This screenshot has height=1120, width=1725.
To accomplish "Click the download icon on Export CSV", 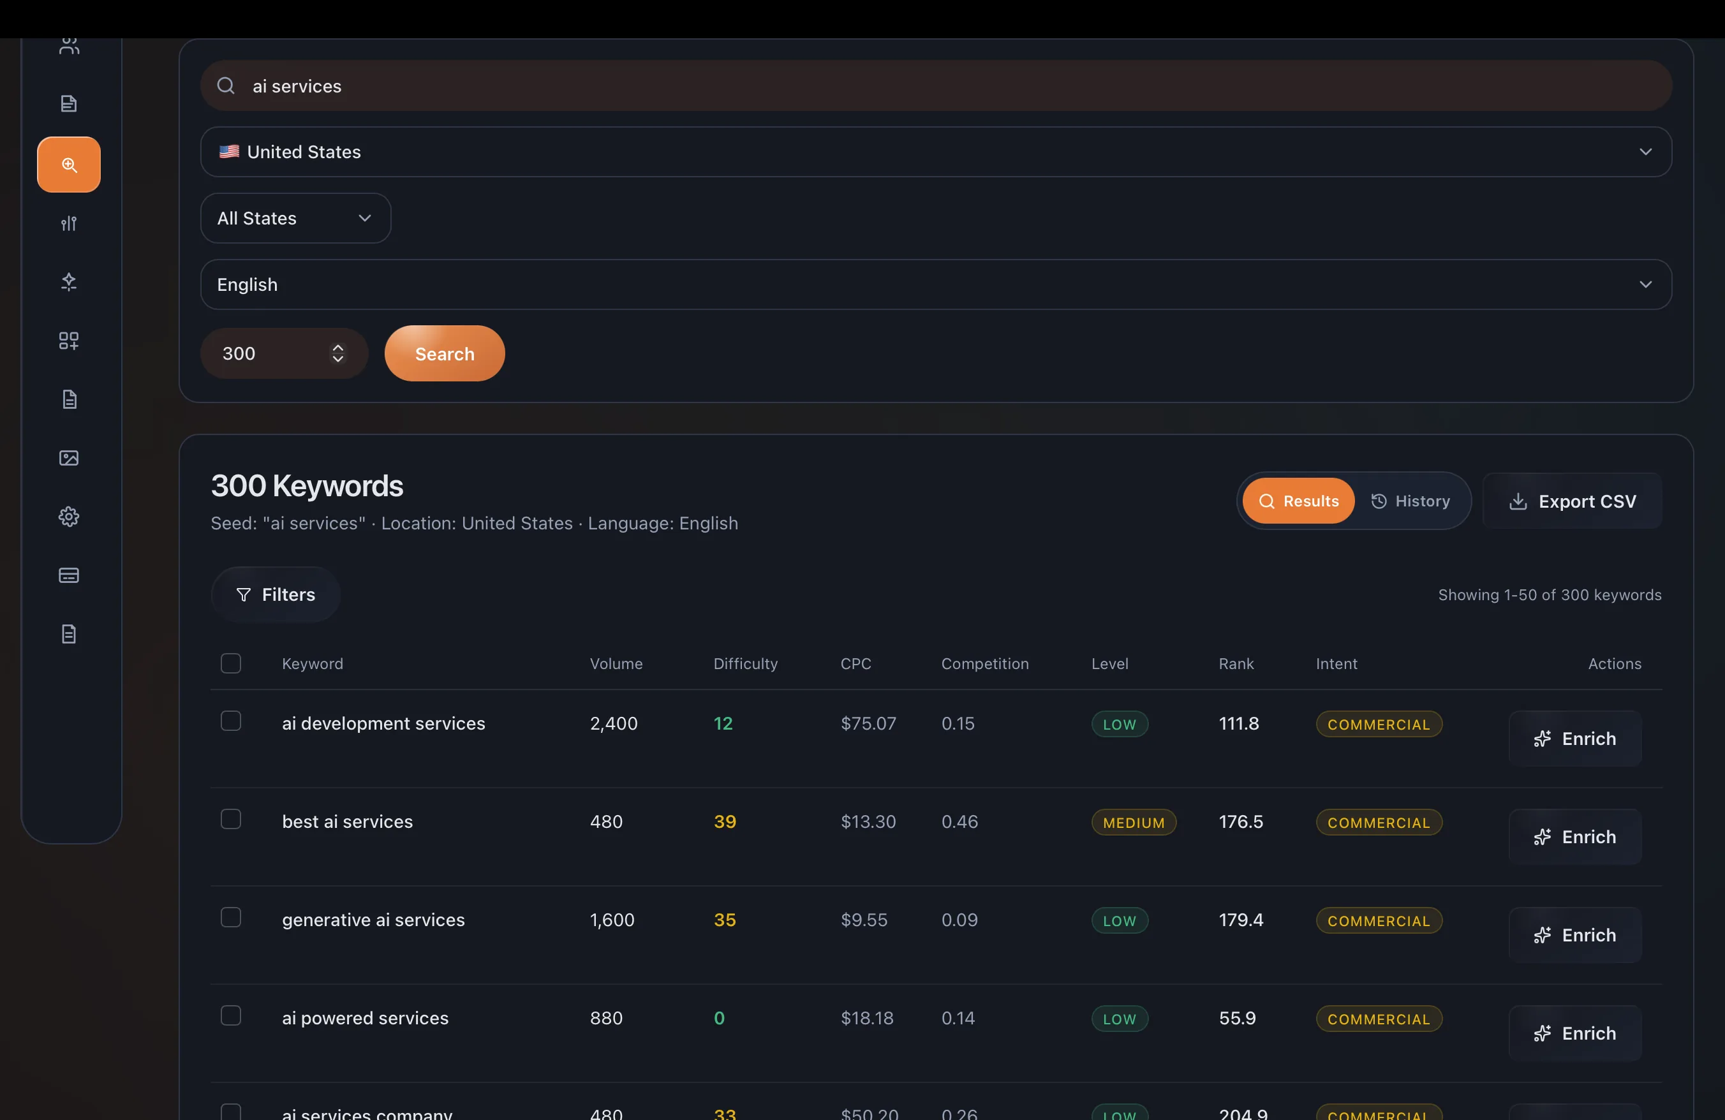I will click(x=1518, y=501).
